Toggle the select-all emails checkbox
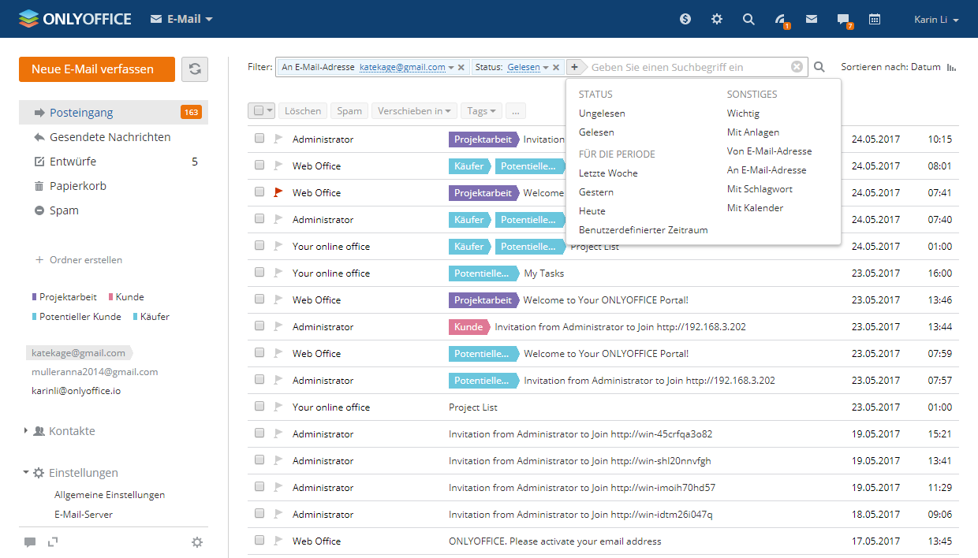978x558 pixels. click(x=257, y=111)
